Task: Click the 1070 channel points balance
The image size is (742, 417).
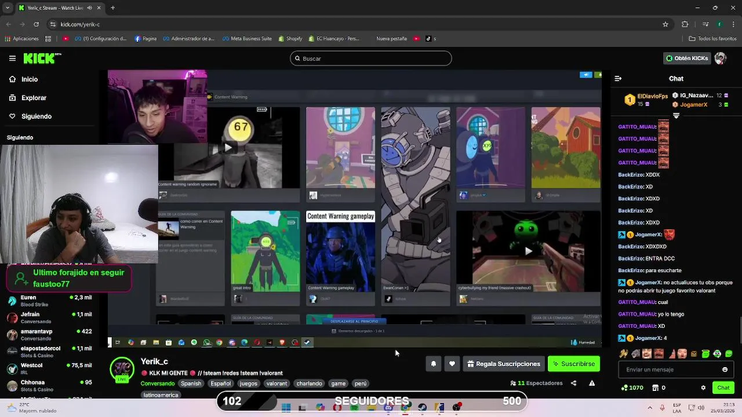Action: [632, 388]
